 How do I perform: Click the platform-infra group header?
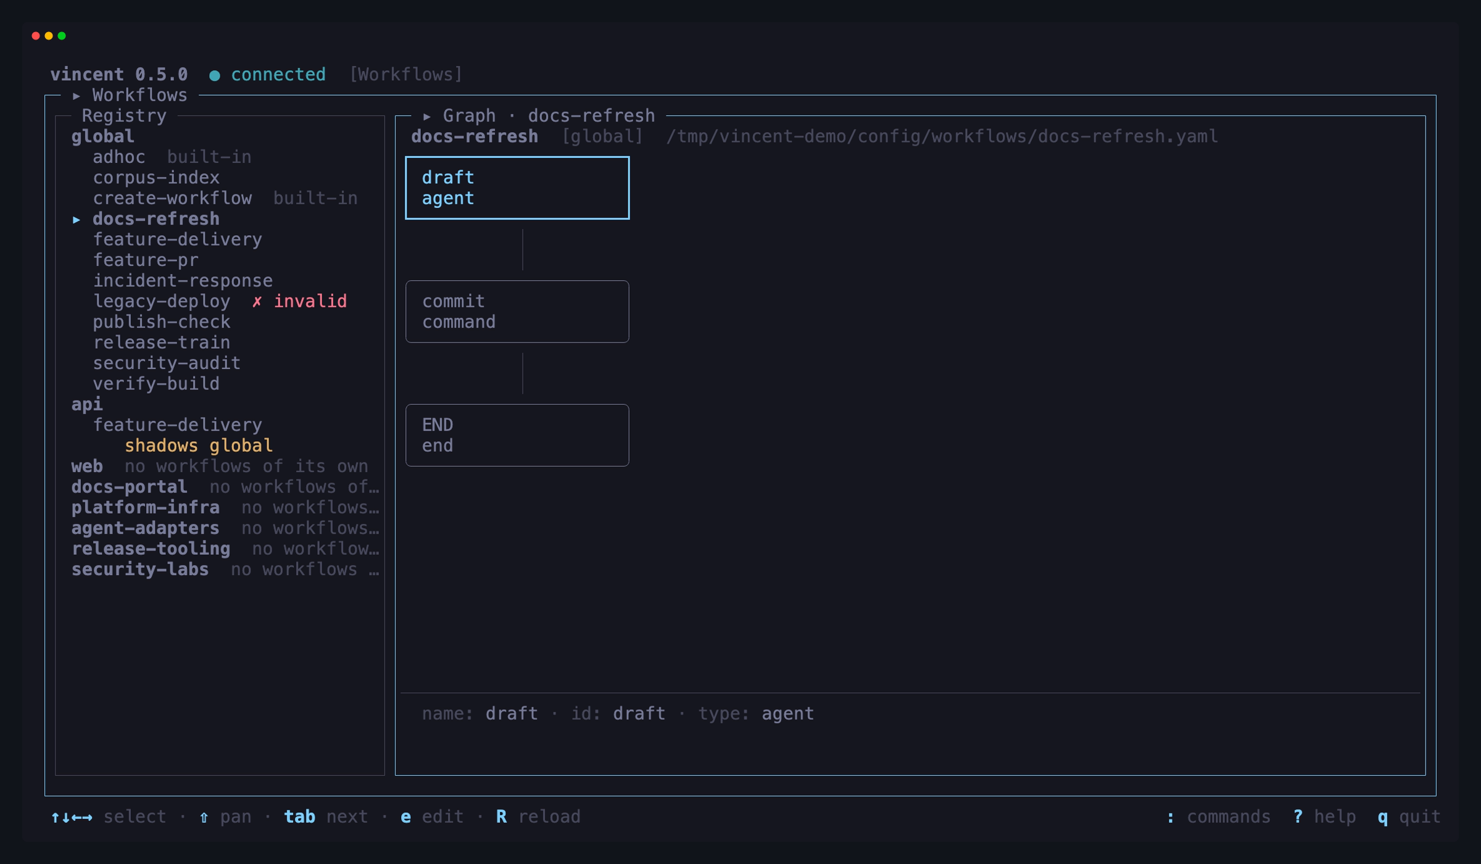tap(145, 507)
